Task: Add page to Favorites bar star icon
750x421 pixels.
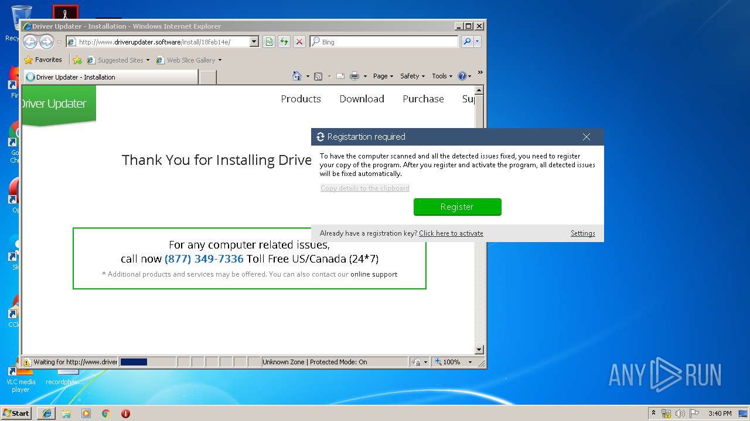Action: tap(77, 60)
